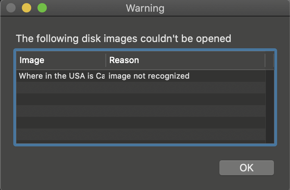The height and width of the screenshot is (190, 290).
Task: Click the table's vertical scrollbar track
Action: click(270, 106)
